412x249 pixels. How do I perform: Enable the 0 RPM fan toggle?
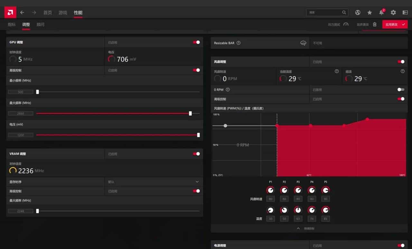(401, 90)
